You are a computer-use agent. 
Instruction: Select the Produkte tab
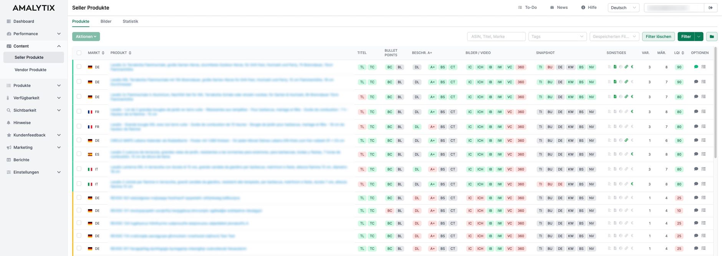click(81, 21)
